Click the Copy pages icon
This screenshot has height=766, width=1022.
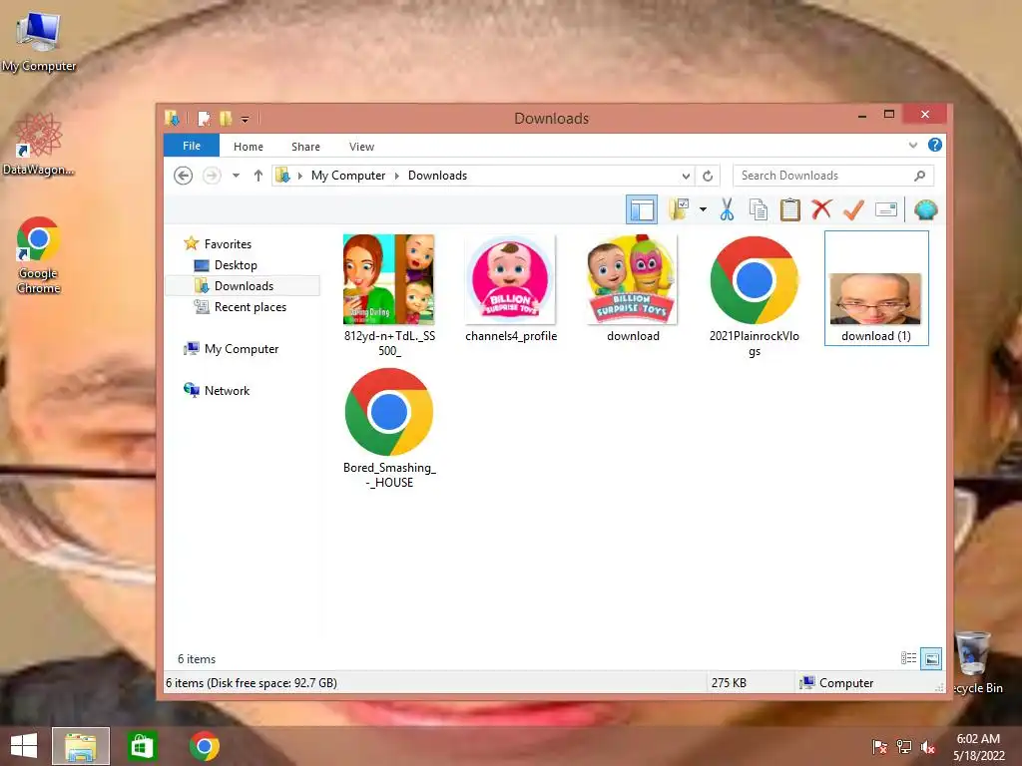click(x=759, y=209)
